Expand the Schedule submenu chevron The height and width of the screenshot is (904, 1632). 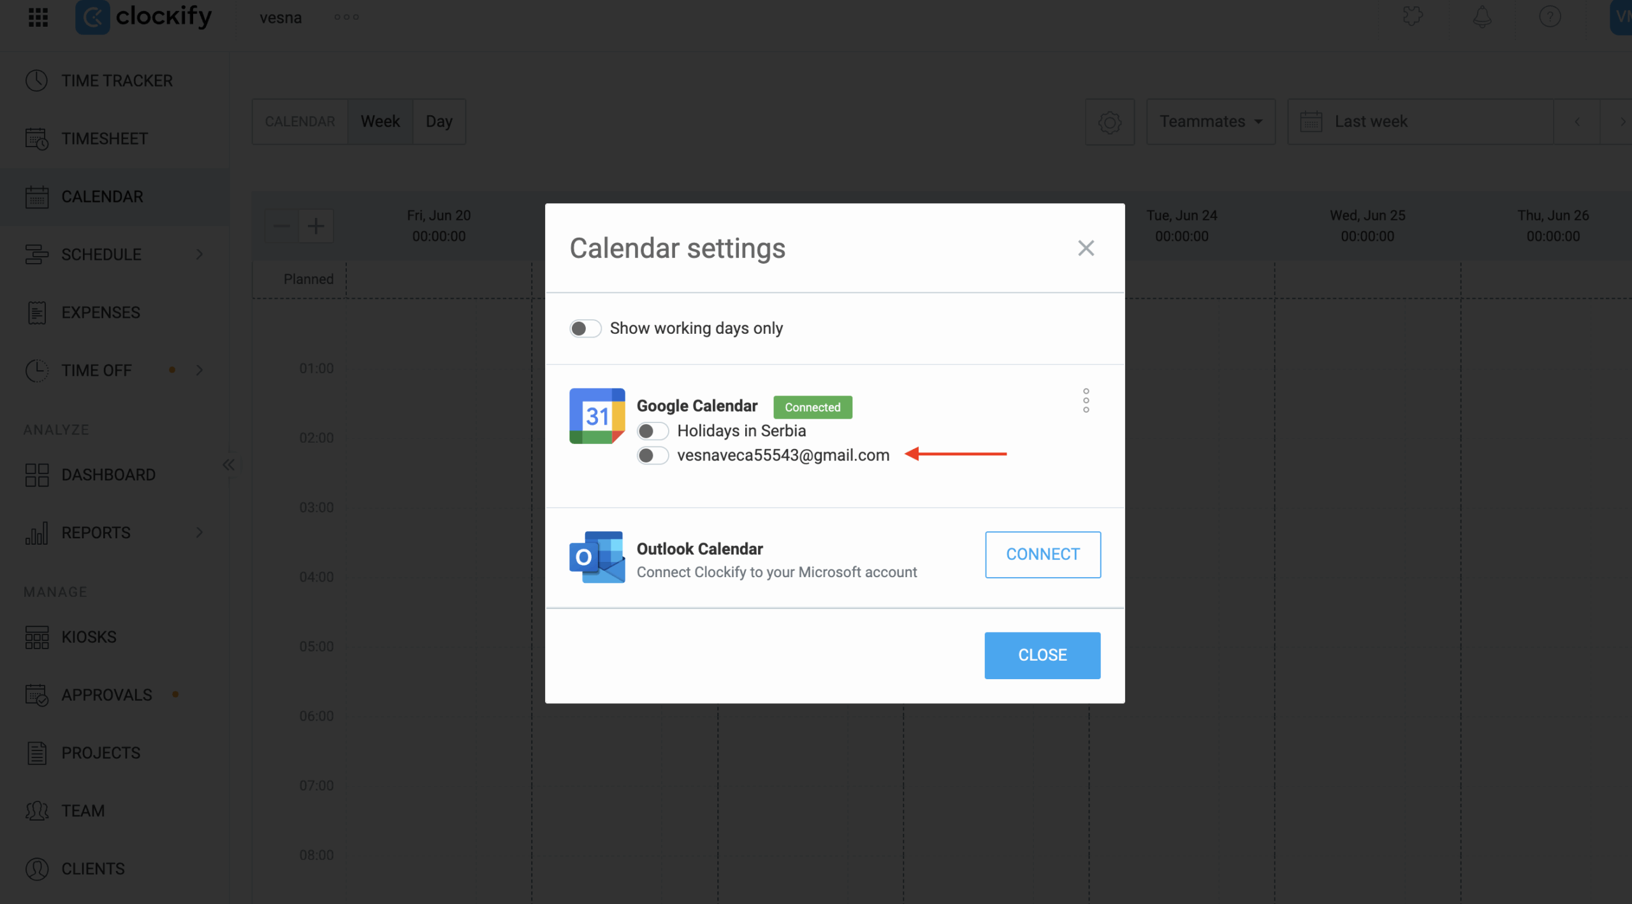[200, 254]
